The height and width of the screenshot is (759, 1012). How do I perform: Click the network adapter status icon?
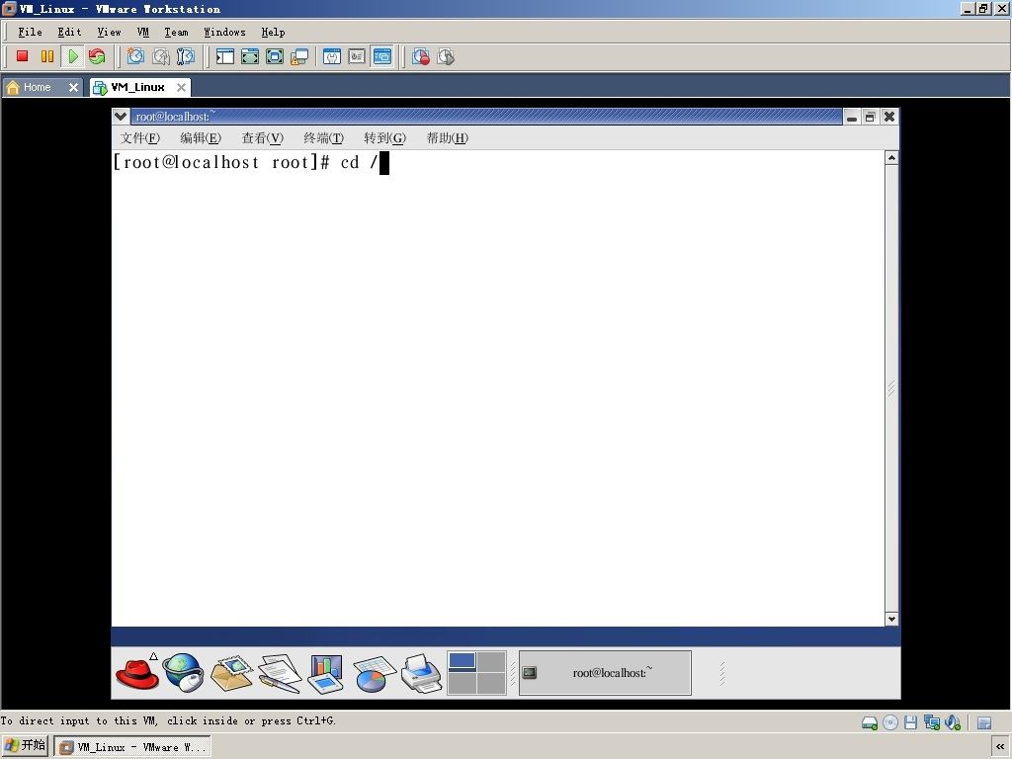[x=931, y=722]
